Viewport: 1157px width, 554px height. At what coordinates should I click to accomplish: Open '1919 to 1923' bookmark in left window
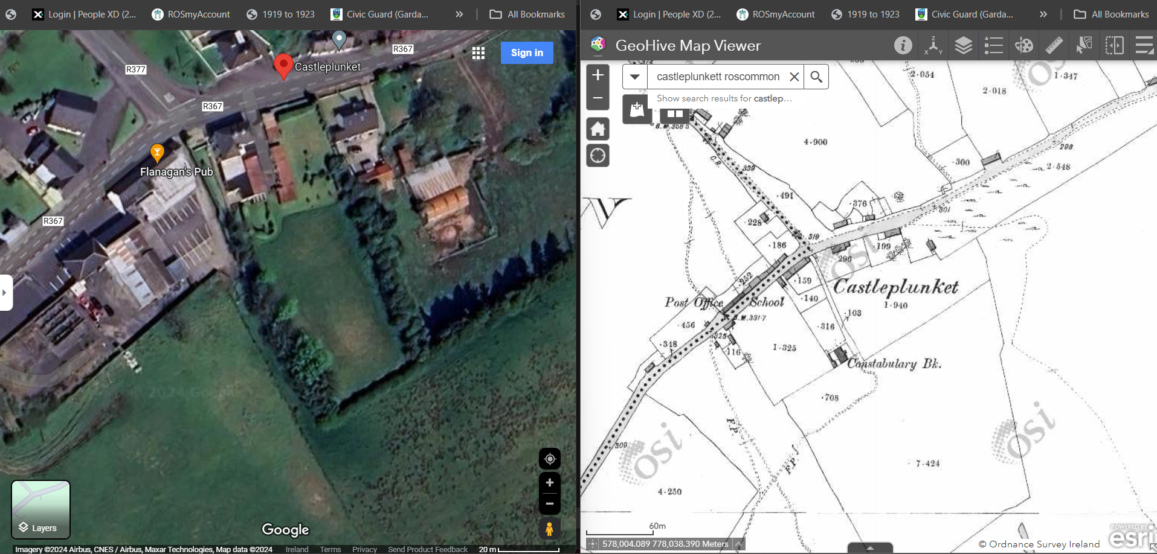(281, 14)
